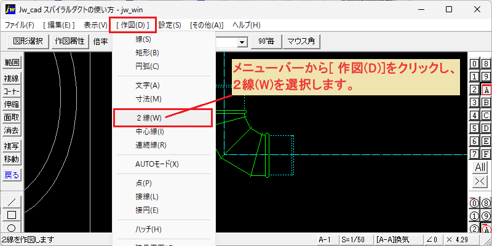Image resolution: width=492 pixels, height=246 pixels.
Task: Toggle square layer 6 button
Action: click(475, 141)
